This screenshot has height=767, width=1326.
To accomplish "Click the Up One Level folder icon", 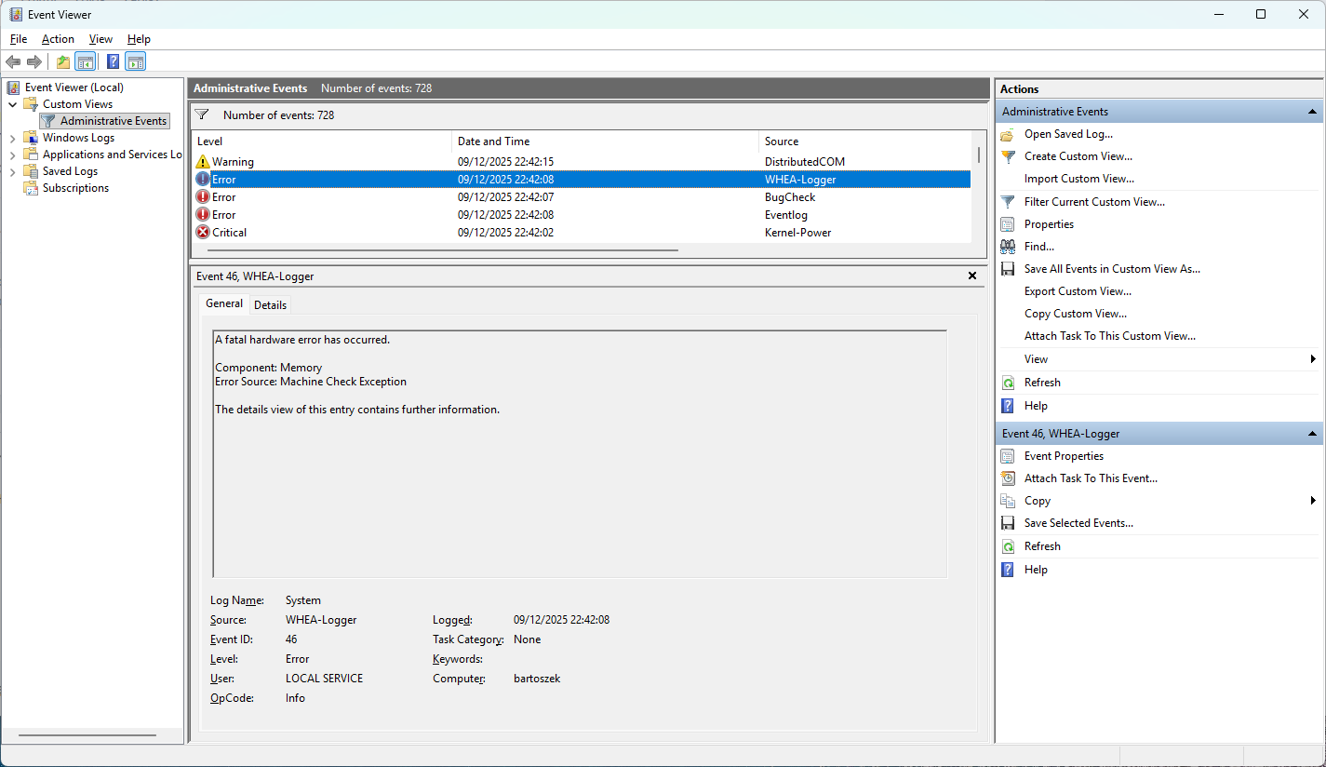I will [62, 62].
